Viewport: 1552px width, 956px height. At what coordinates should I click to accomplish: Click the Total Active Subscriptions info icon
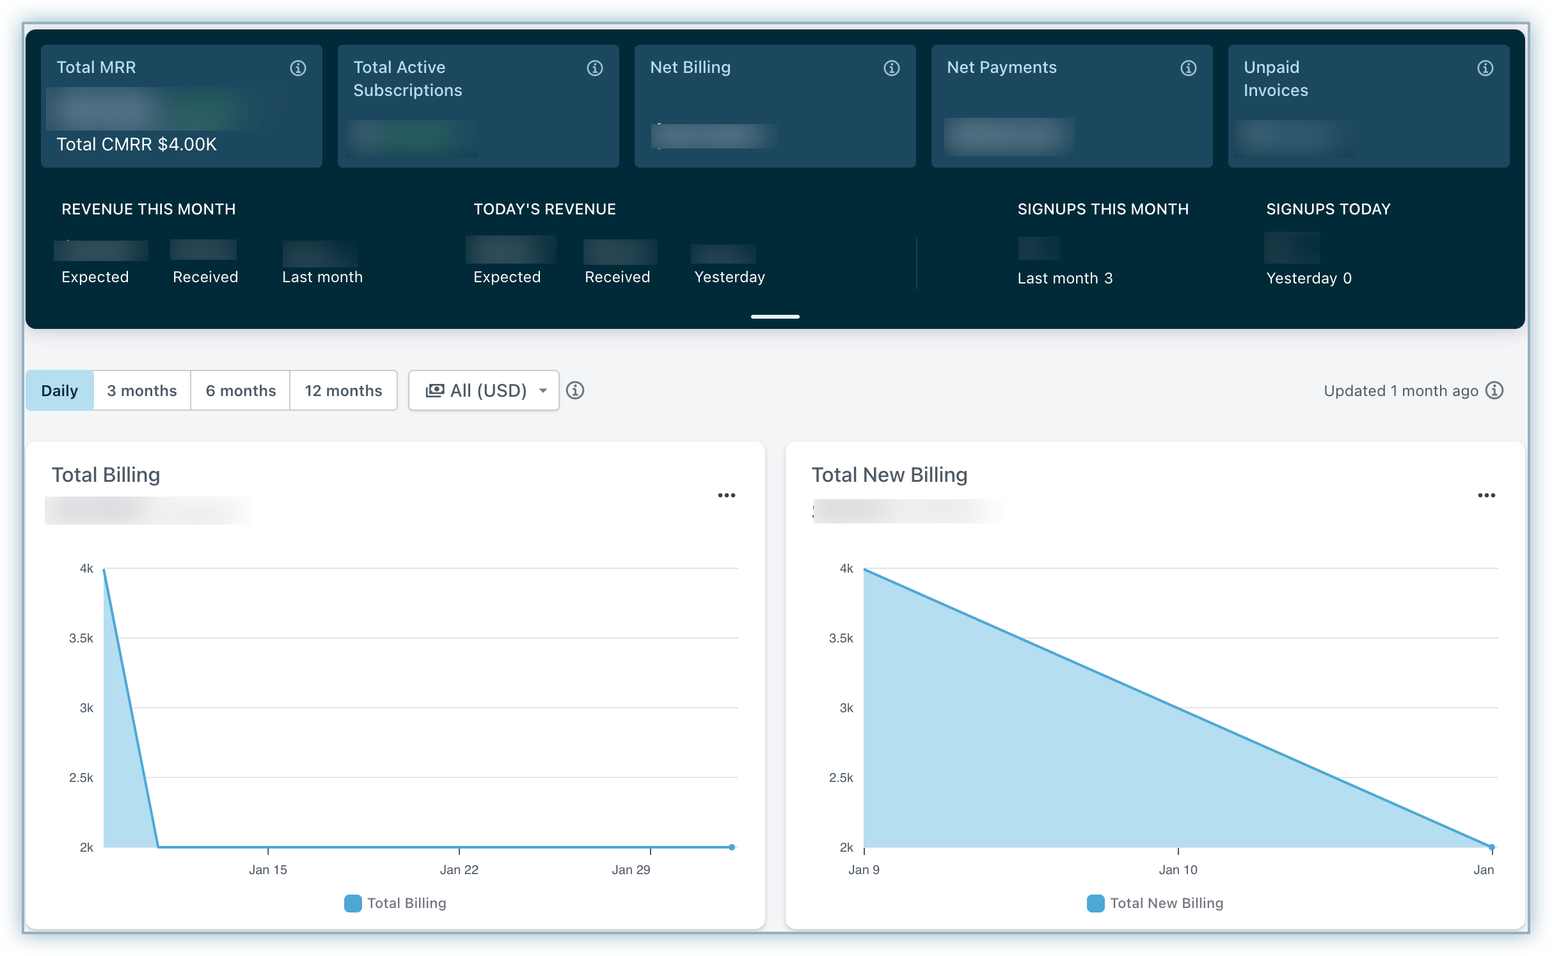point(595,68)
